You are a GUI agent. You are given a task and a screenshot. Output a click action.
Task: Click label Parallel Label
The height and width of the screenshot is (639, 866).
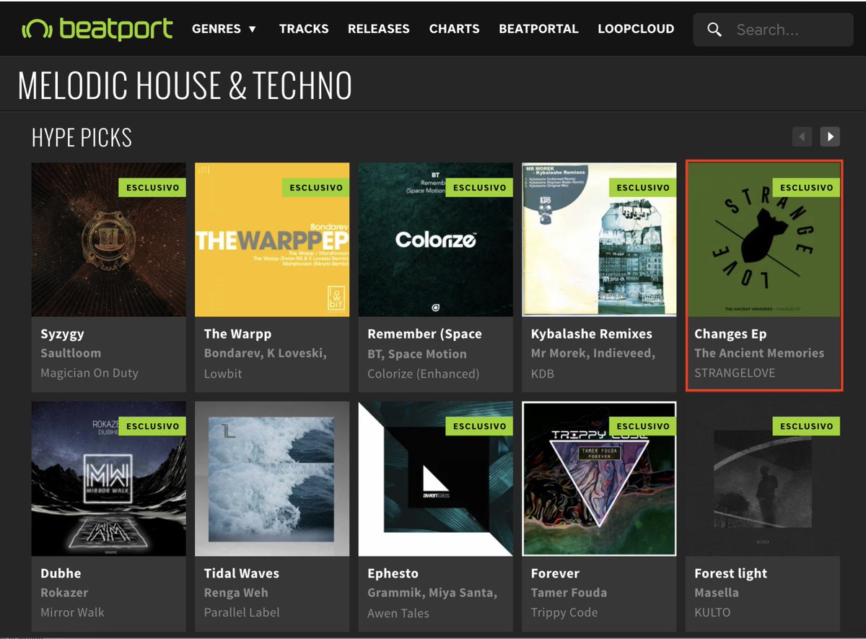(242, 612)
